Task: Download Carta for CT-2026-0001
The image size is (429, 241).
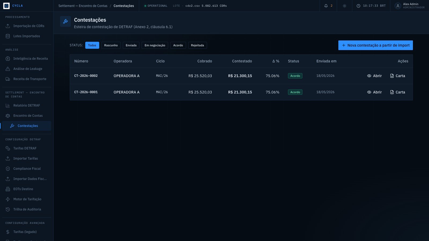Action: point(397,92)
